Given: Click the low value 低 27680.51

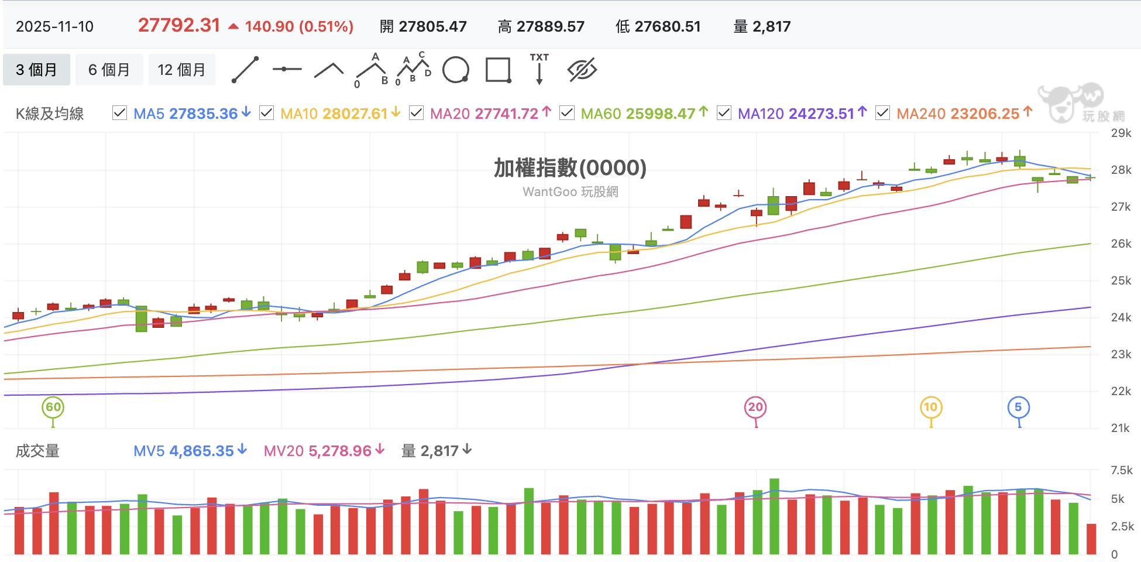Looking at the screenshot, I should (x=658, y=26).
